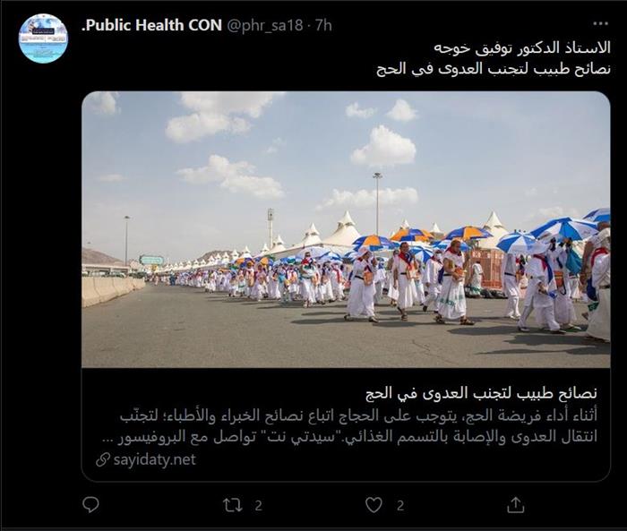Open the Public Health CON profile avatar

click(43, 39)
